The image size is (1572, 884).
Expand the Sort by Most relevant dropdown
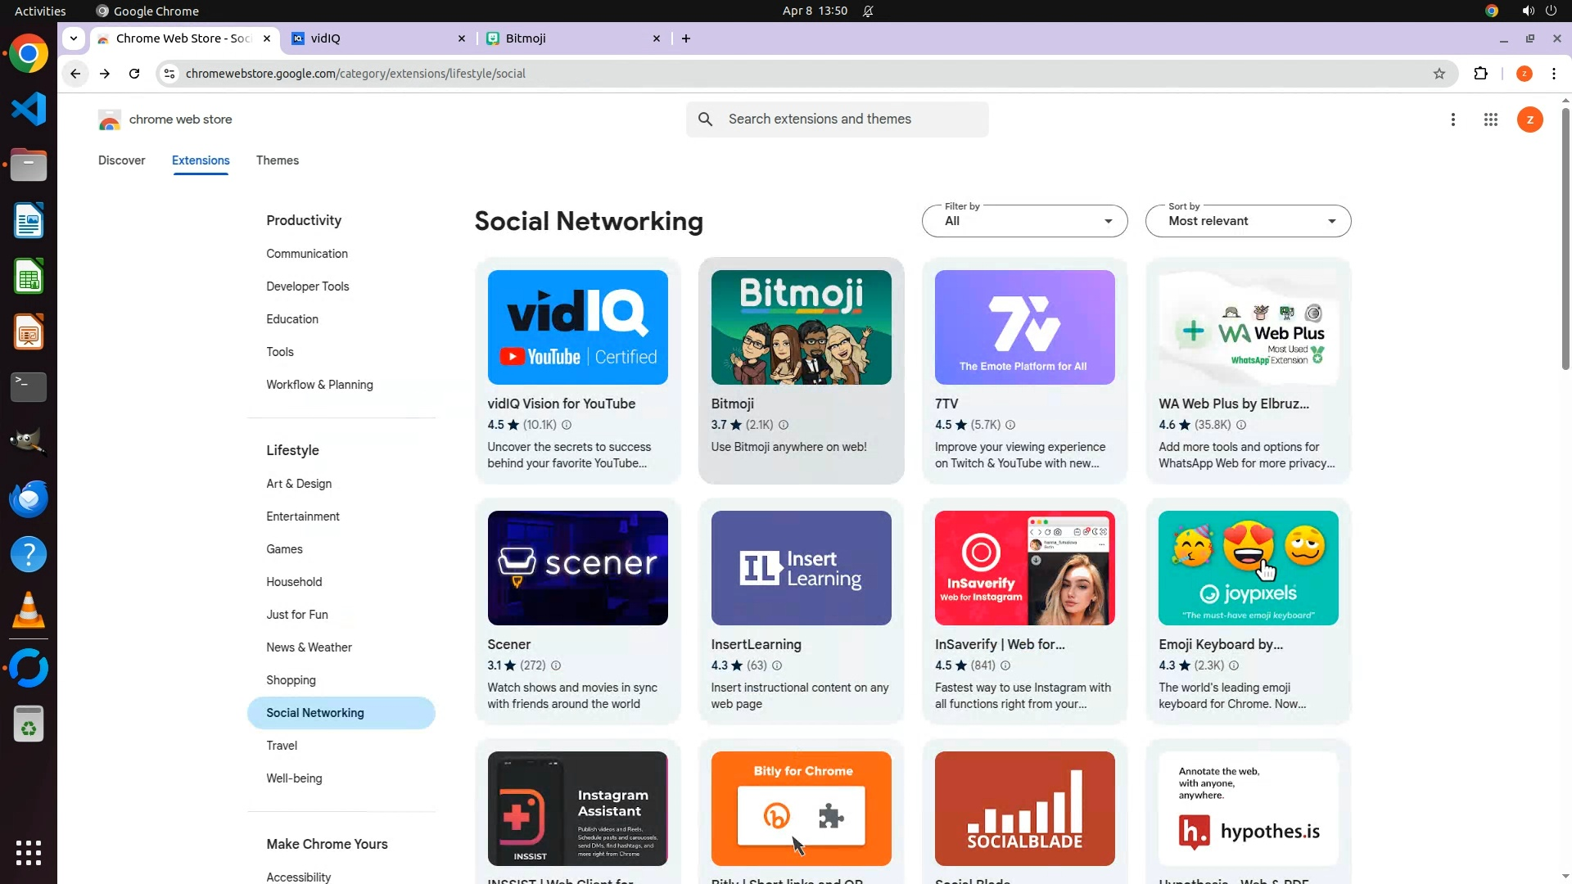click(1248, 221)
